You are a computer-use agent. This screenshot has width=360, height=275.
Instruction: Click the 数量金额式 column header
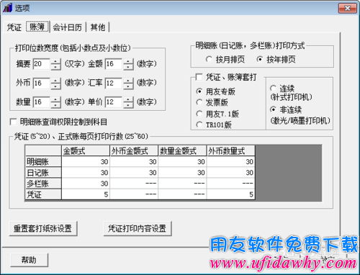coord(182,151)
